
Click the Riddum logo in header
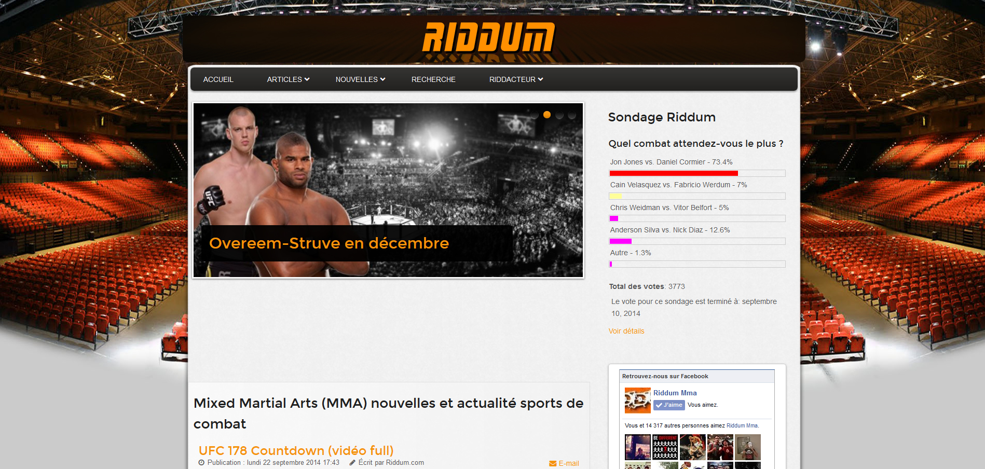488,37
